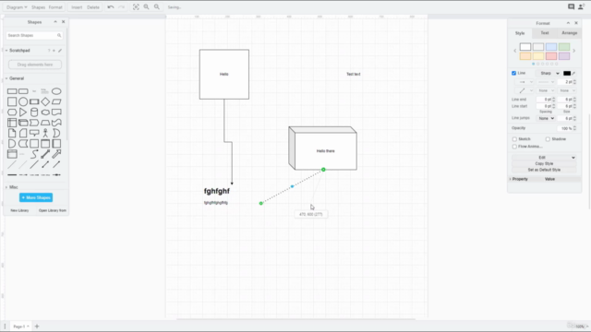Enable the Flow Animation checkbox
Screen dimensions: 591x332
coord(514,147)
